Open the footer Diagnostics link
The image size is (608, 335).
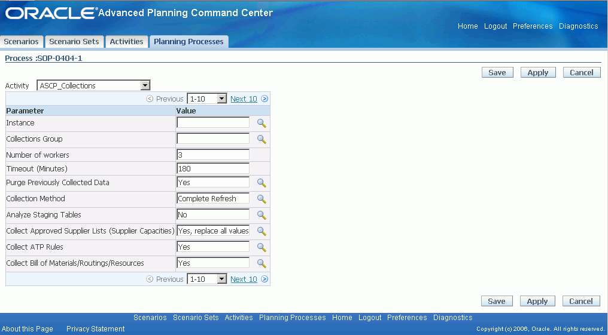point(453,318)
